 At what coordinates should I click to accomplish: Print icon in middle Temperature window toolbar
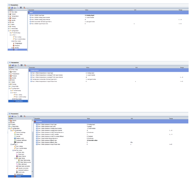tap(15, 65)
